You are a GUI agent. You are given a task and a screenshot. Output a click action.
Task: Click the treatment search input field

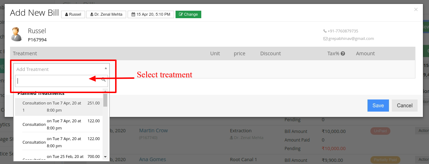point(61,81)
